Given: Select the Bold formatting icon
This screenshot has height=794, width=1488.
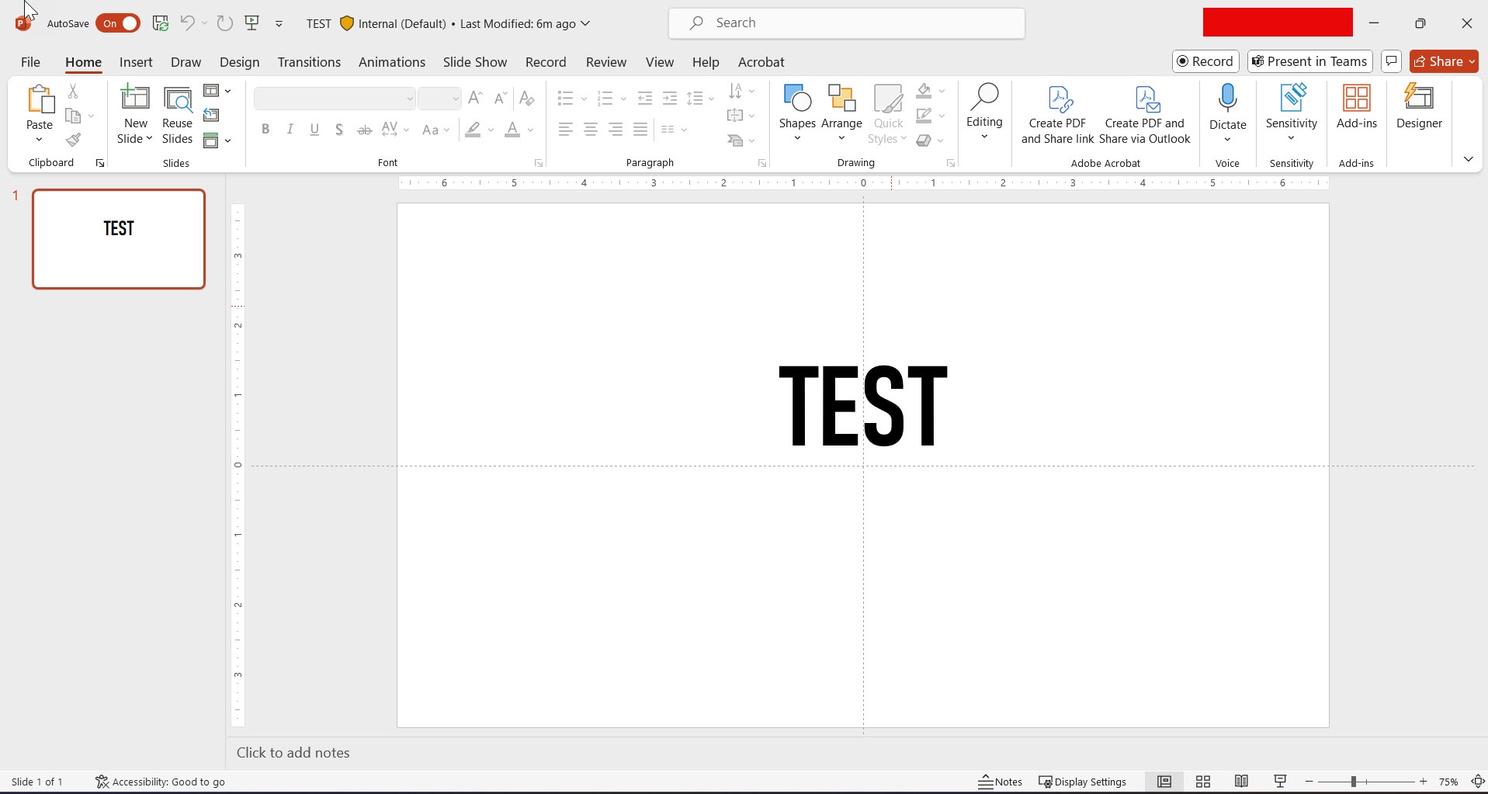Looking at the screenshot, I should pos(265,129).
